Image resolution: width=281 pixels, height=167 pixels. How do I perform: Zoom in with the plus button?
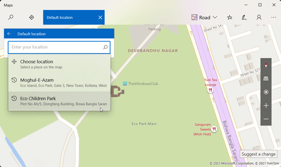266,106
